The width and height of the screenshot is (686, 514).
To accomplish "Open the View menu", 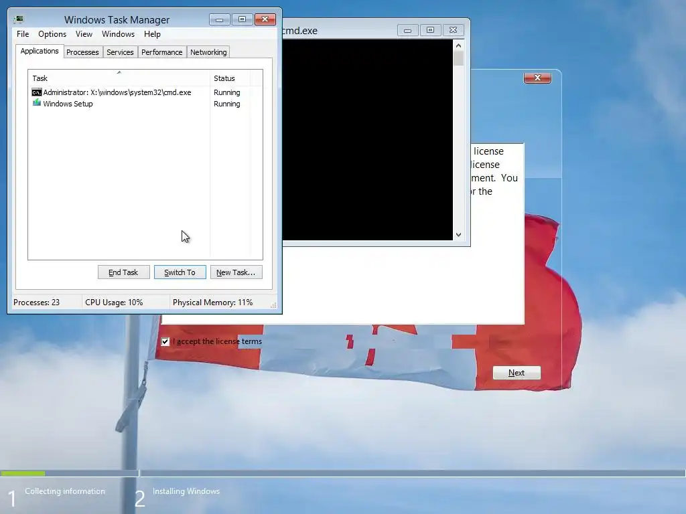I will 84,34.
